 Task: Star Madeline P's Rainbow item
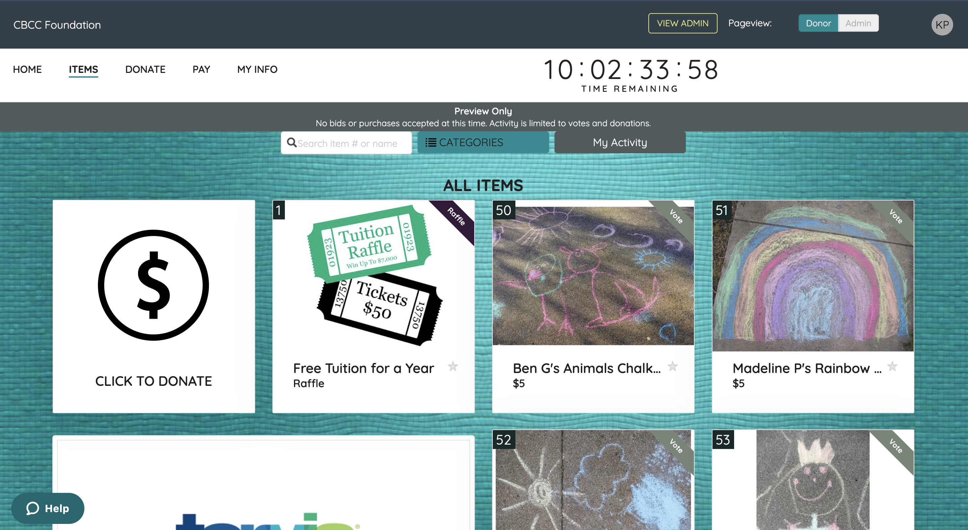892,367
